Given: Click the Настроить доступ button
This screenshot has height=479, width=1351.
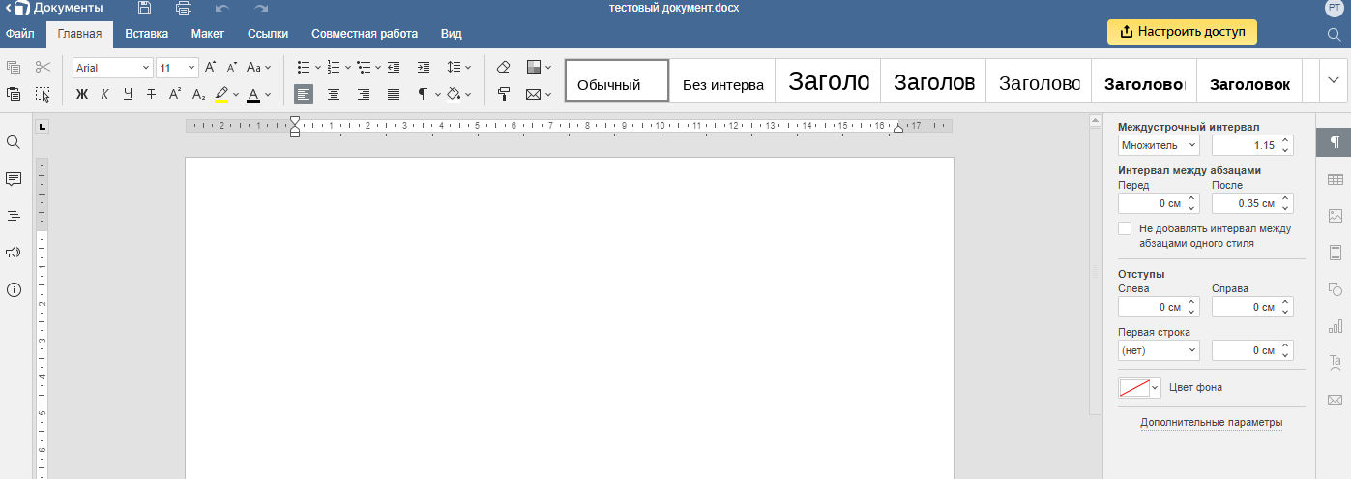Looking at the screenshot, I should pos(1182,32).
